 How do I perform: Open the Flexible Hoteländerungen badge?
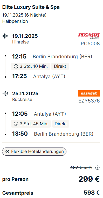coord(34,151)
